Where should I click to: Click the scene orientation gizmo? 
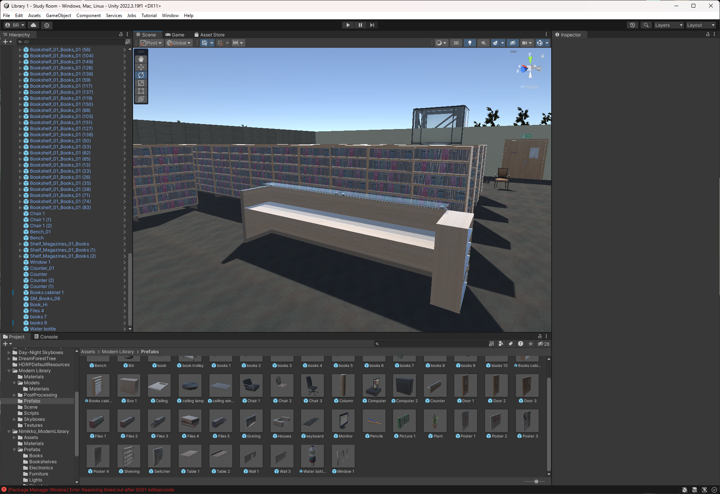click(530, 69)
